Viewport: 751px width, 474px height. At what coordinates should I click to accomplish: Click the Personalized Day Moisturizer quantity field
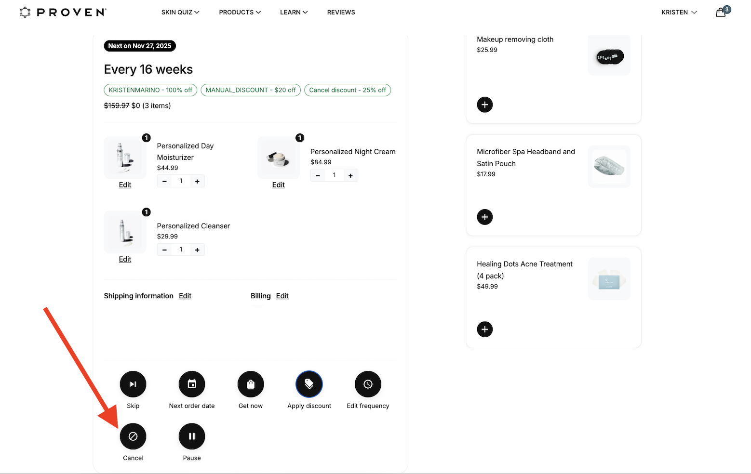tap(181, 181)
